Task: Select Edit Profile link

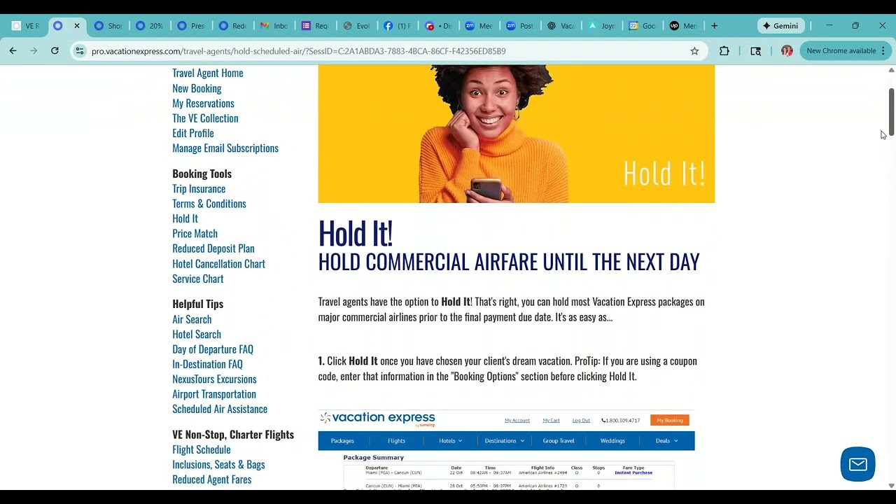Action: [x=193, y=133]
